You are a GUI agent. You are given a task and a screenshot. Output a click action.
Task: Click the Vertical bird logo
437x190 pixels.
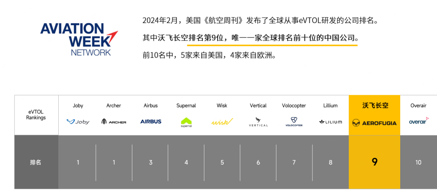258,122
